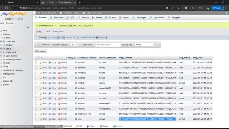Toggle the Profiling checkbox
229x129 pixels.
pos(36,37)
